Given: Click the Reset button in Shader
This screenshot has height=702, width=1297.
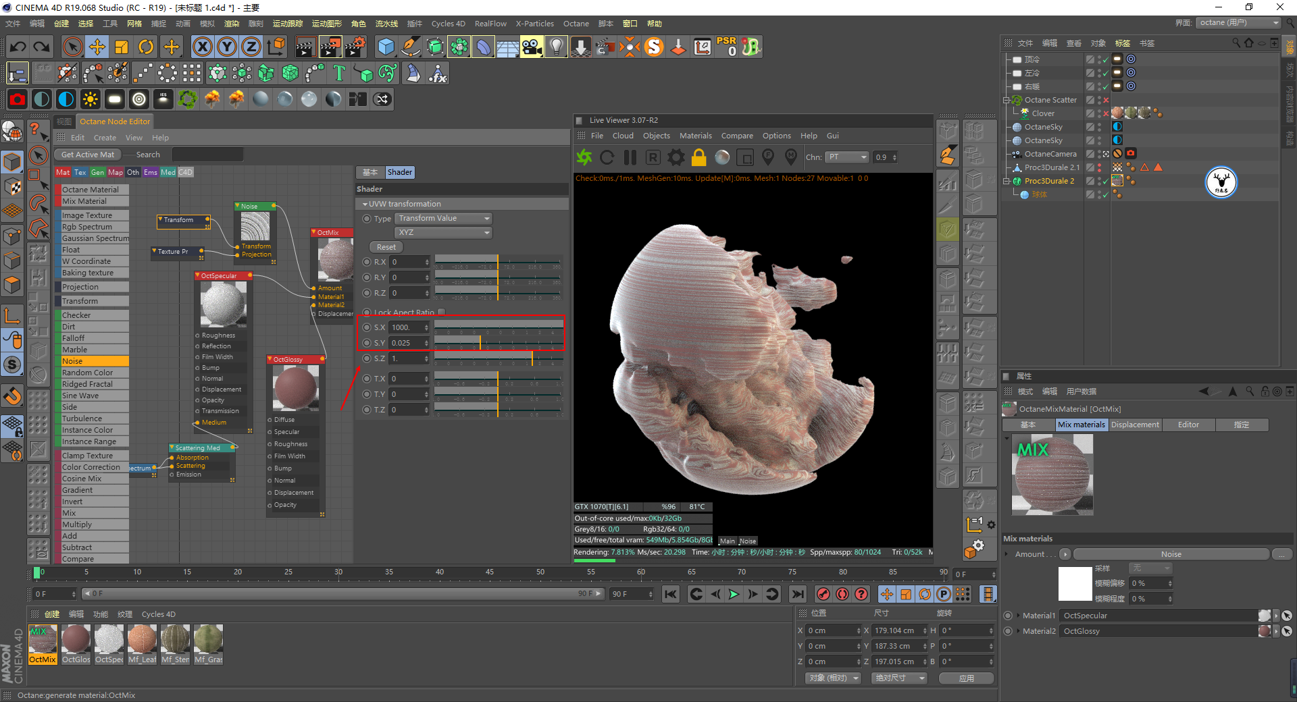Looking at the screenshot, I should tap(386, 247).
